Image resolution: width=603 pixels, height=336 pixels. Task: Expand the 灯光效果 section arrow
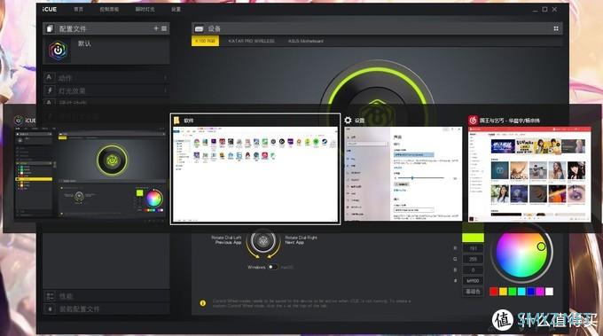pyautogui.click(x=165, y=90)
